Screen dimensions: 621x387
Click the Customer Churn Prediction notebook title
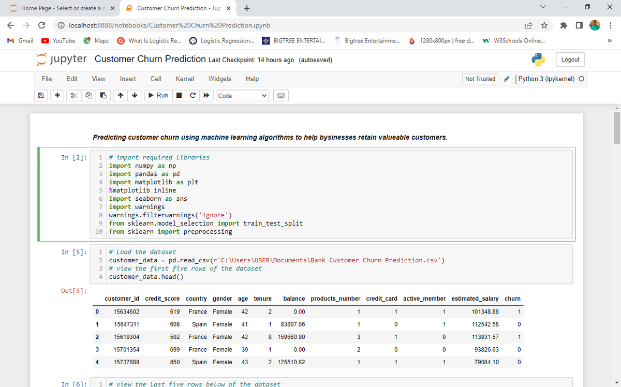pyautogui.click(x=150, y=59)
